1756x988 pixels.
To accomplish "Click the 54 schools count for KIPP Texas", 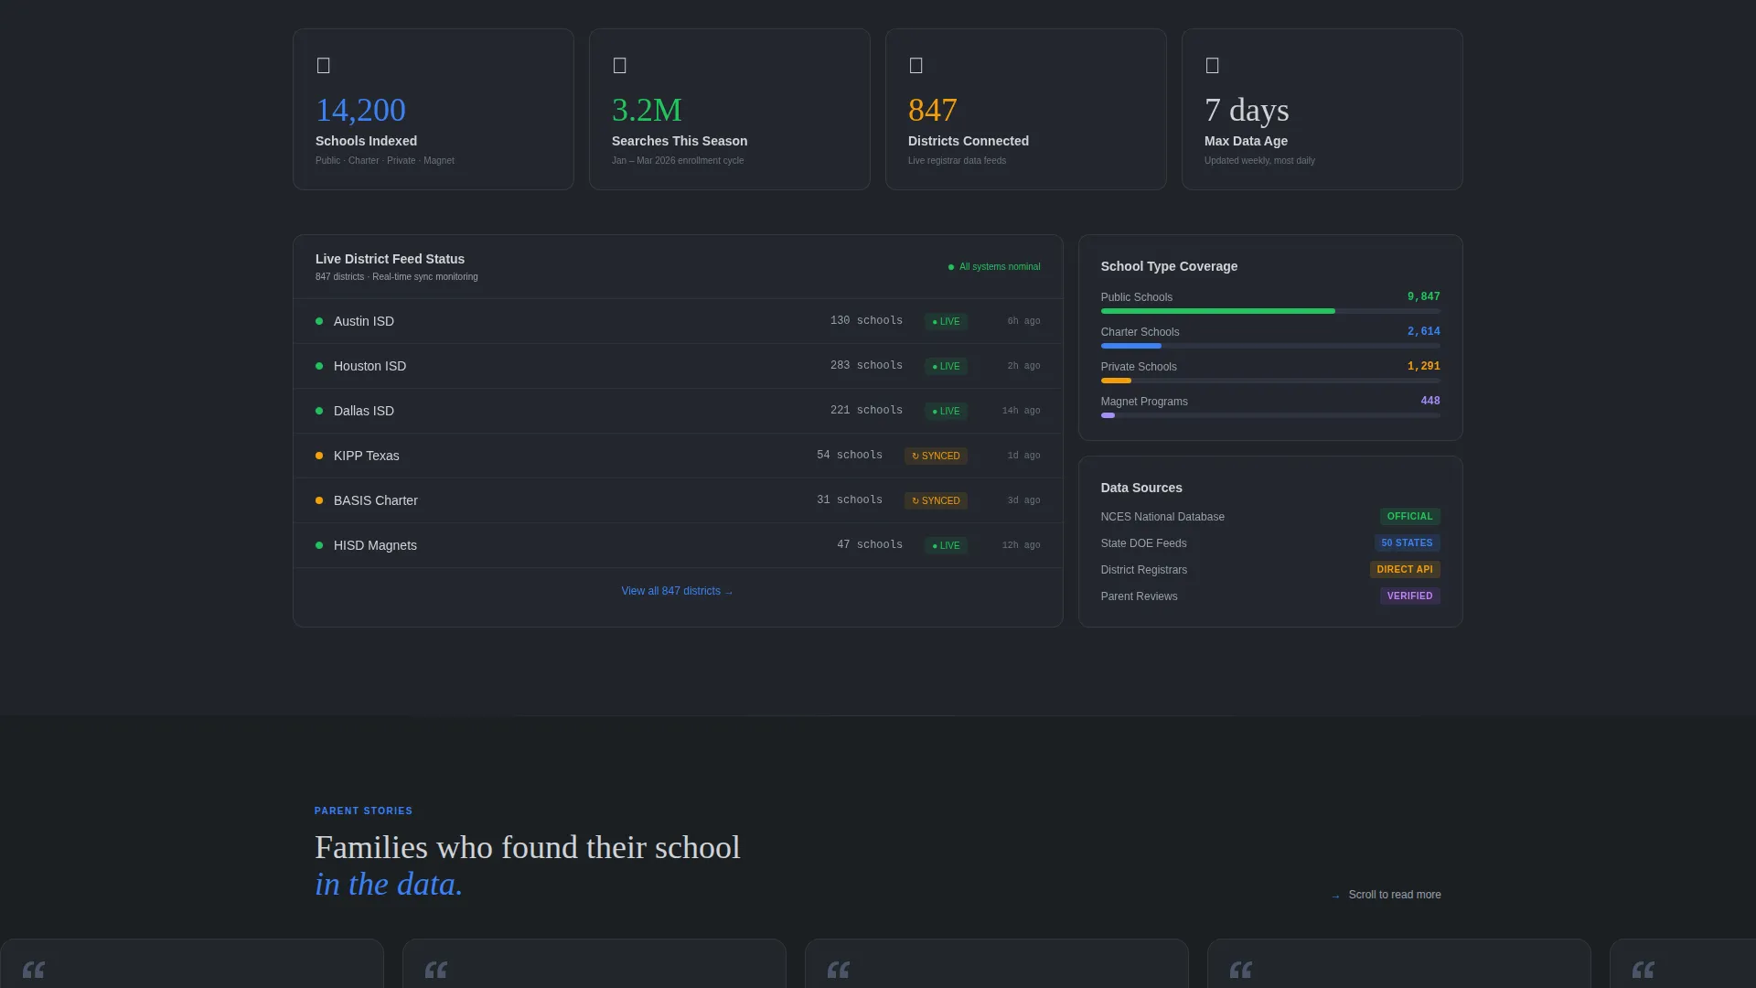I will [x=850, y=456].
